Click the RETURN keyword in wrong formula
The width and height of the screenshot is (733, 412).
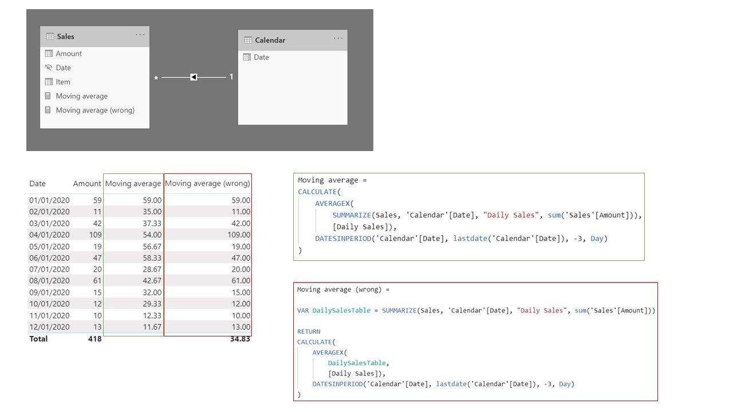point(309,331)
